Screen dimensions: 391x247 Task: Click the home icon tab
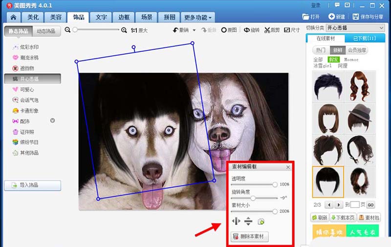[x=12, y=17]
